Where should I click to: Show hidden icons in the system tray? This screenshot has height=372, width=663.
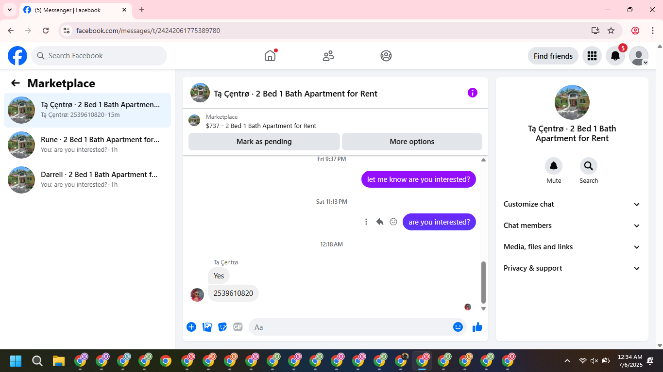567,361
